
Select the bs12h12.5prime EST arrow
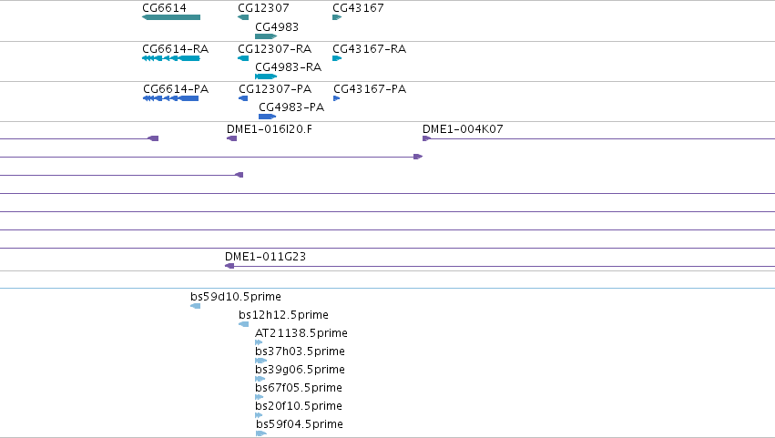[x=244, y=324]
